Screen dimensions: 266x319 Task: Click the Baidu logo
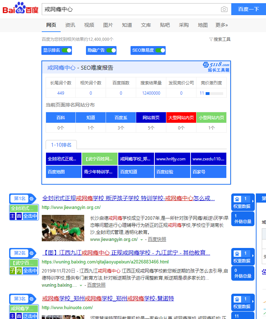coord(20,8)
